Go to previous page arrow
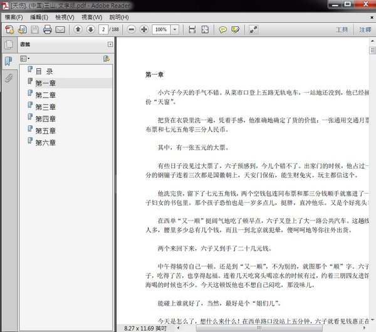The height and width of the screenshot is (332, 376). (78, 29)
